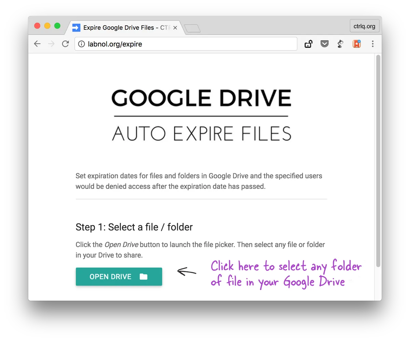Click the yellow minimize traffic light
This screenshot has height=341, width=410.
pyautogui.click(x=47, y=26)
